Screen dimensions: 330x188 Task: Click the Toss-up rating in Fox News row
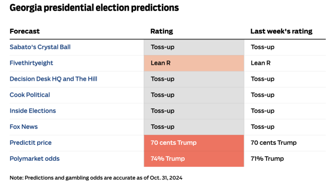(194, 127)
